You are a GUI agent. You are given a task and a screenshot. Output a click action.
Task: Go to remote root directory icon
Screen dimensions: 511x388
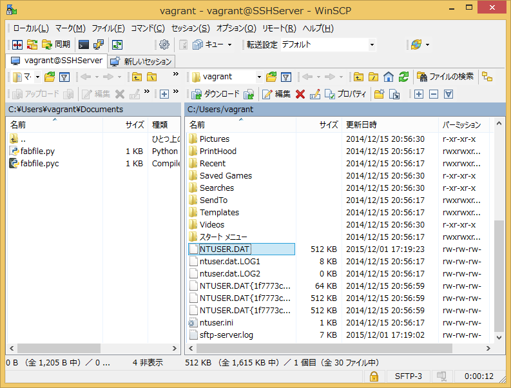coord(374,77)
